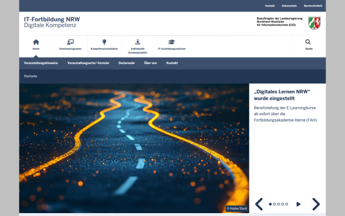Open Seminarprogramm via its presenter icon
This screenshot has width=345, height=216.
70,42
